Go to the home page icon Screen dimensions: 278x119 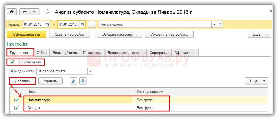coord(12,12)
